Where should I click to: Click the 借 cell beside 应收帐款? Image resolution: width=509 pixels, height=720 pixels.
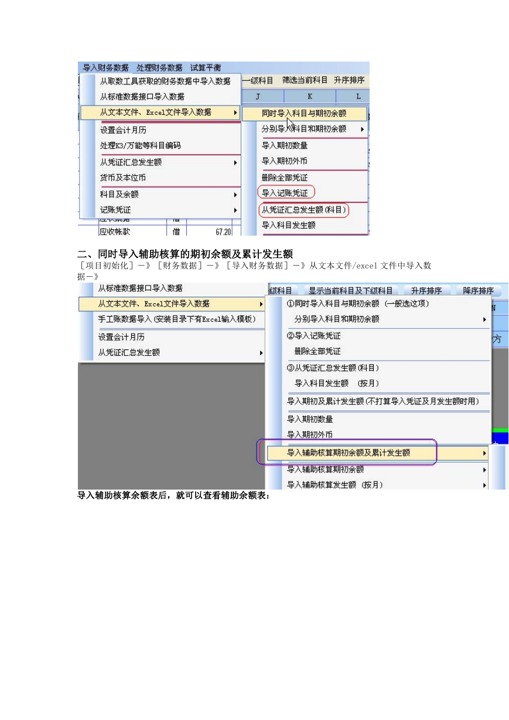(176, 231)
